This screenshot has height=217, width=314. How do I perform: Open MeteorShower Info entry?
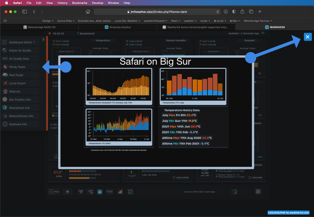21,116
